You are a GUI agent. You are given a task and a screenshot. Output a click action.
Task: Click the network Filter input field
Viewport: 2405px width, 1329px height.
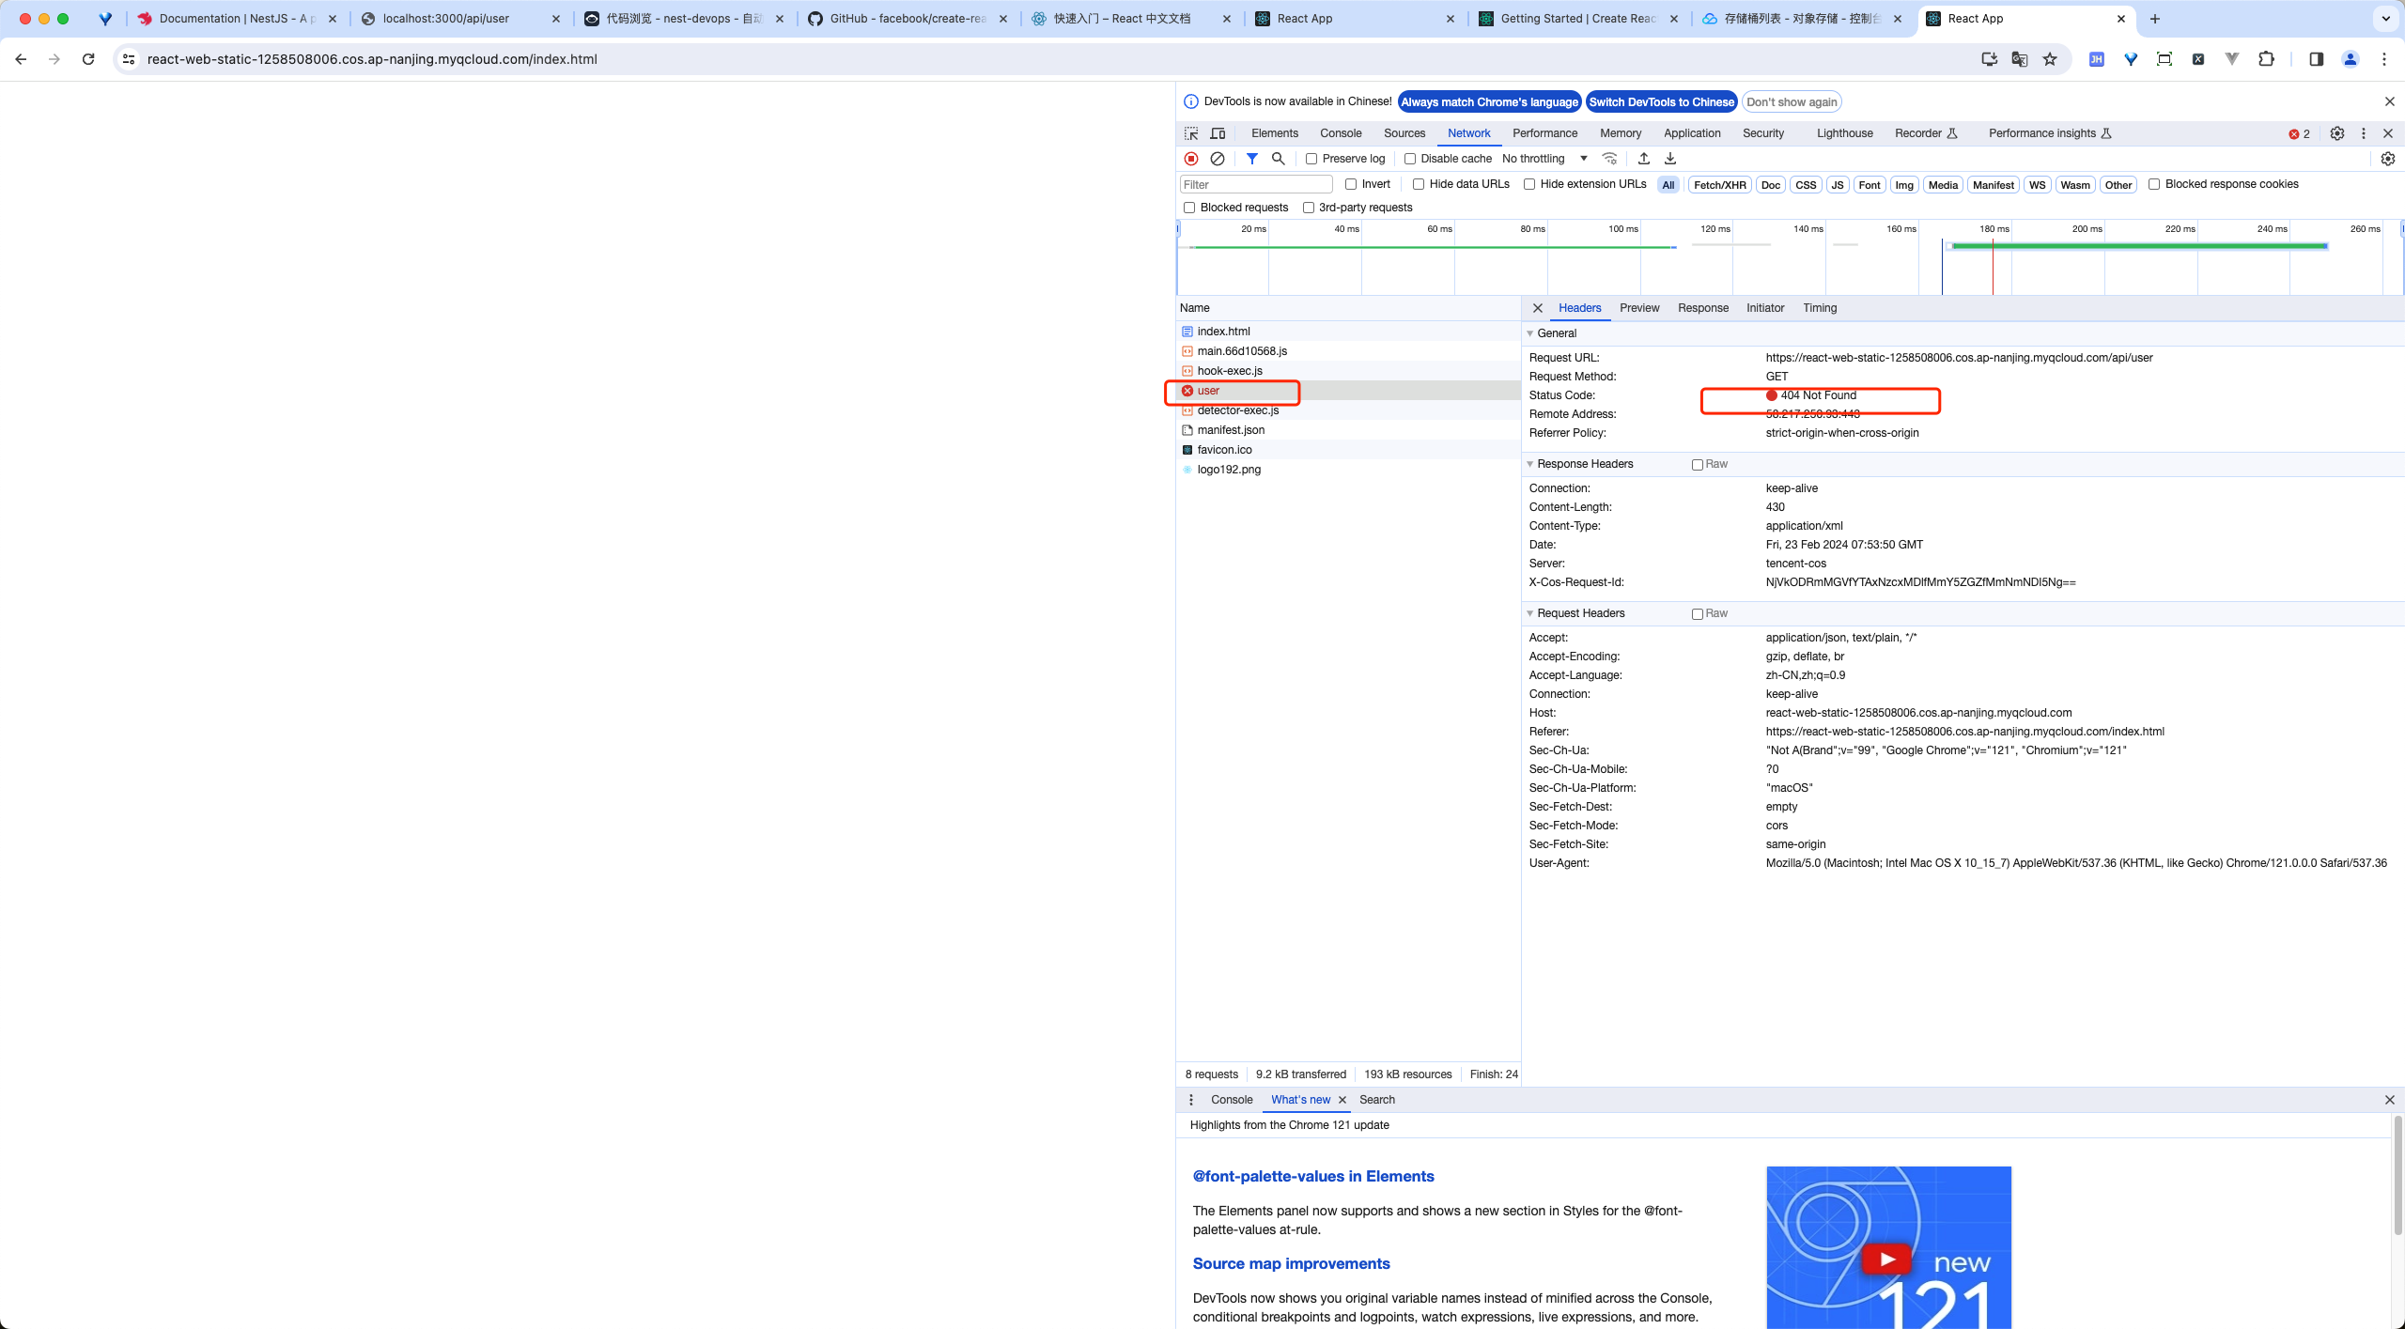[1256, 185]
